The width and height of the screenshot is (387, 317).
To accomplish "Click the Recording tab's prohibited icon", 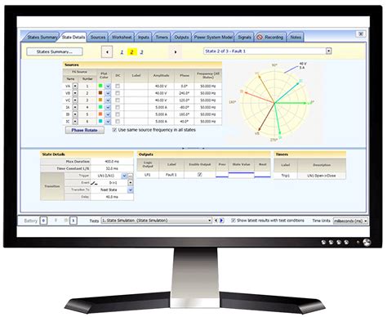I will click(260, 37).
